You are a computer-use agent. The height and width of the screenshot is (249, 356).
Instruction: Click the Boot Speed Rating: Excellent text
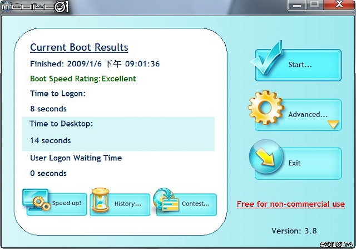pyautogui.click(x=83, y=79)
